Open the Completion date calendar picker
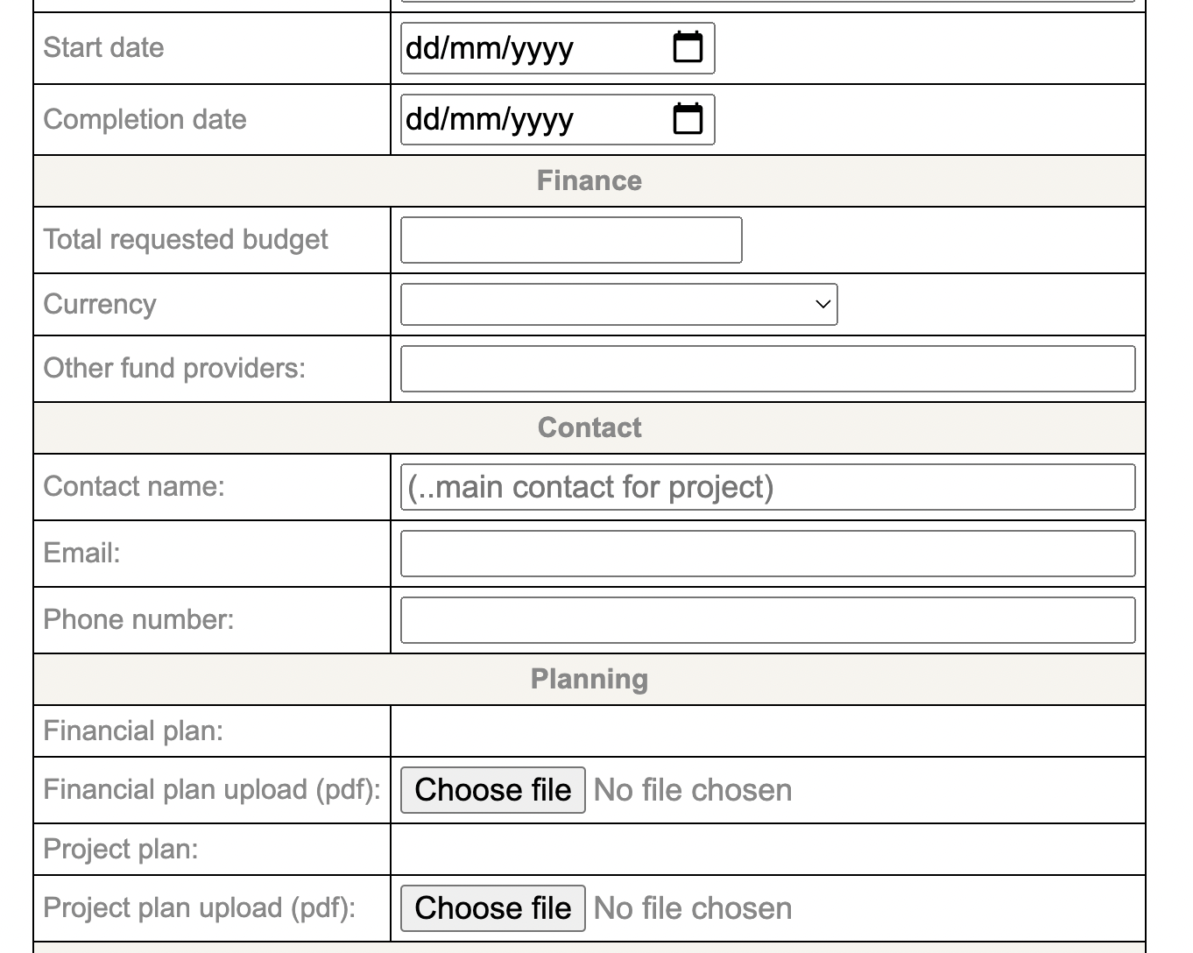The height and width of the screenshot is (953, 1193). point(688,119)
